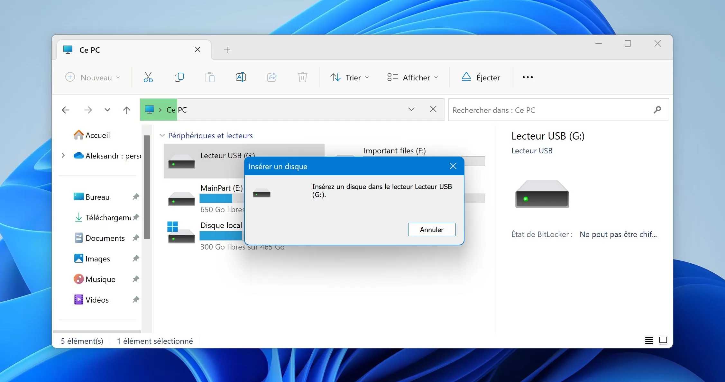Click the Copy icon in toolbar

pos(179,77)
